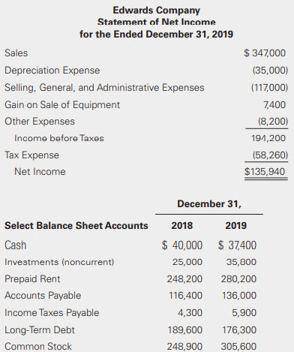
Task: Click the Gain on Sale of Equipment row
Action: click(x=145, y=104)
